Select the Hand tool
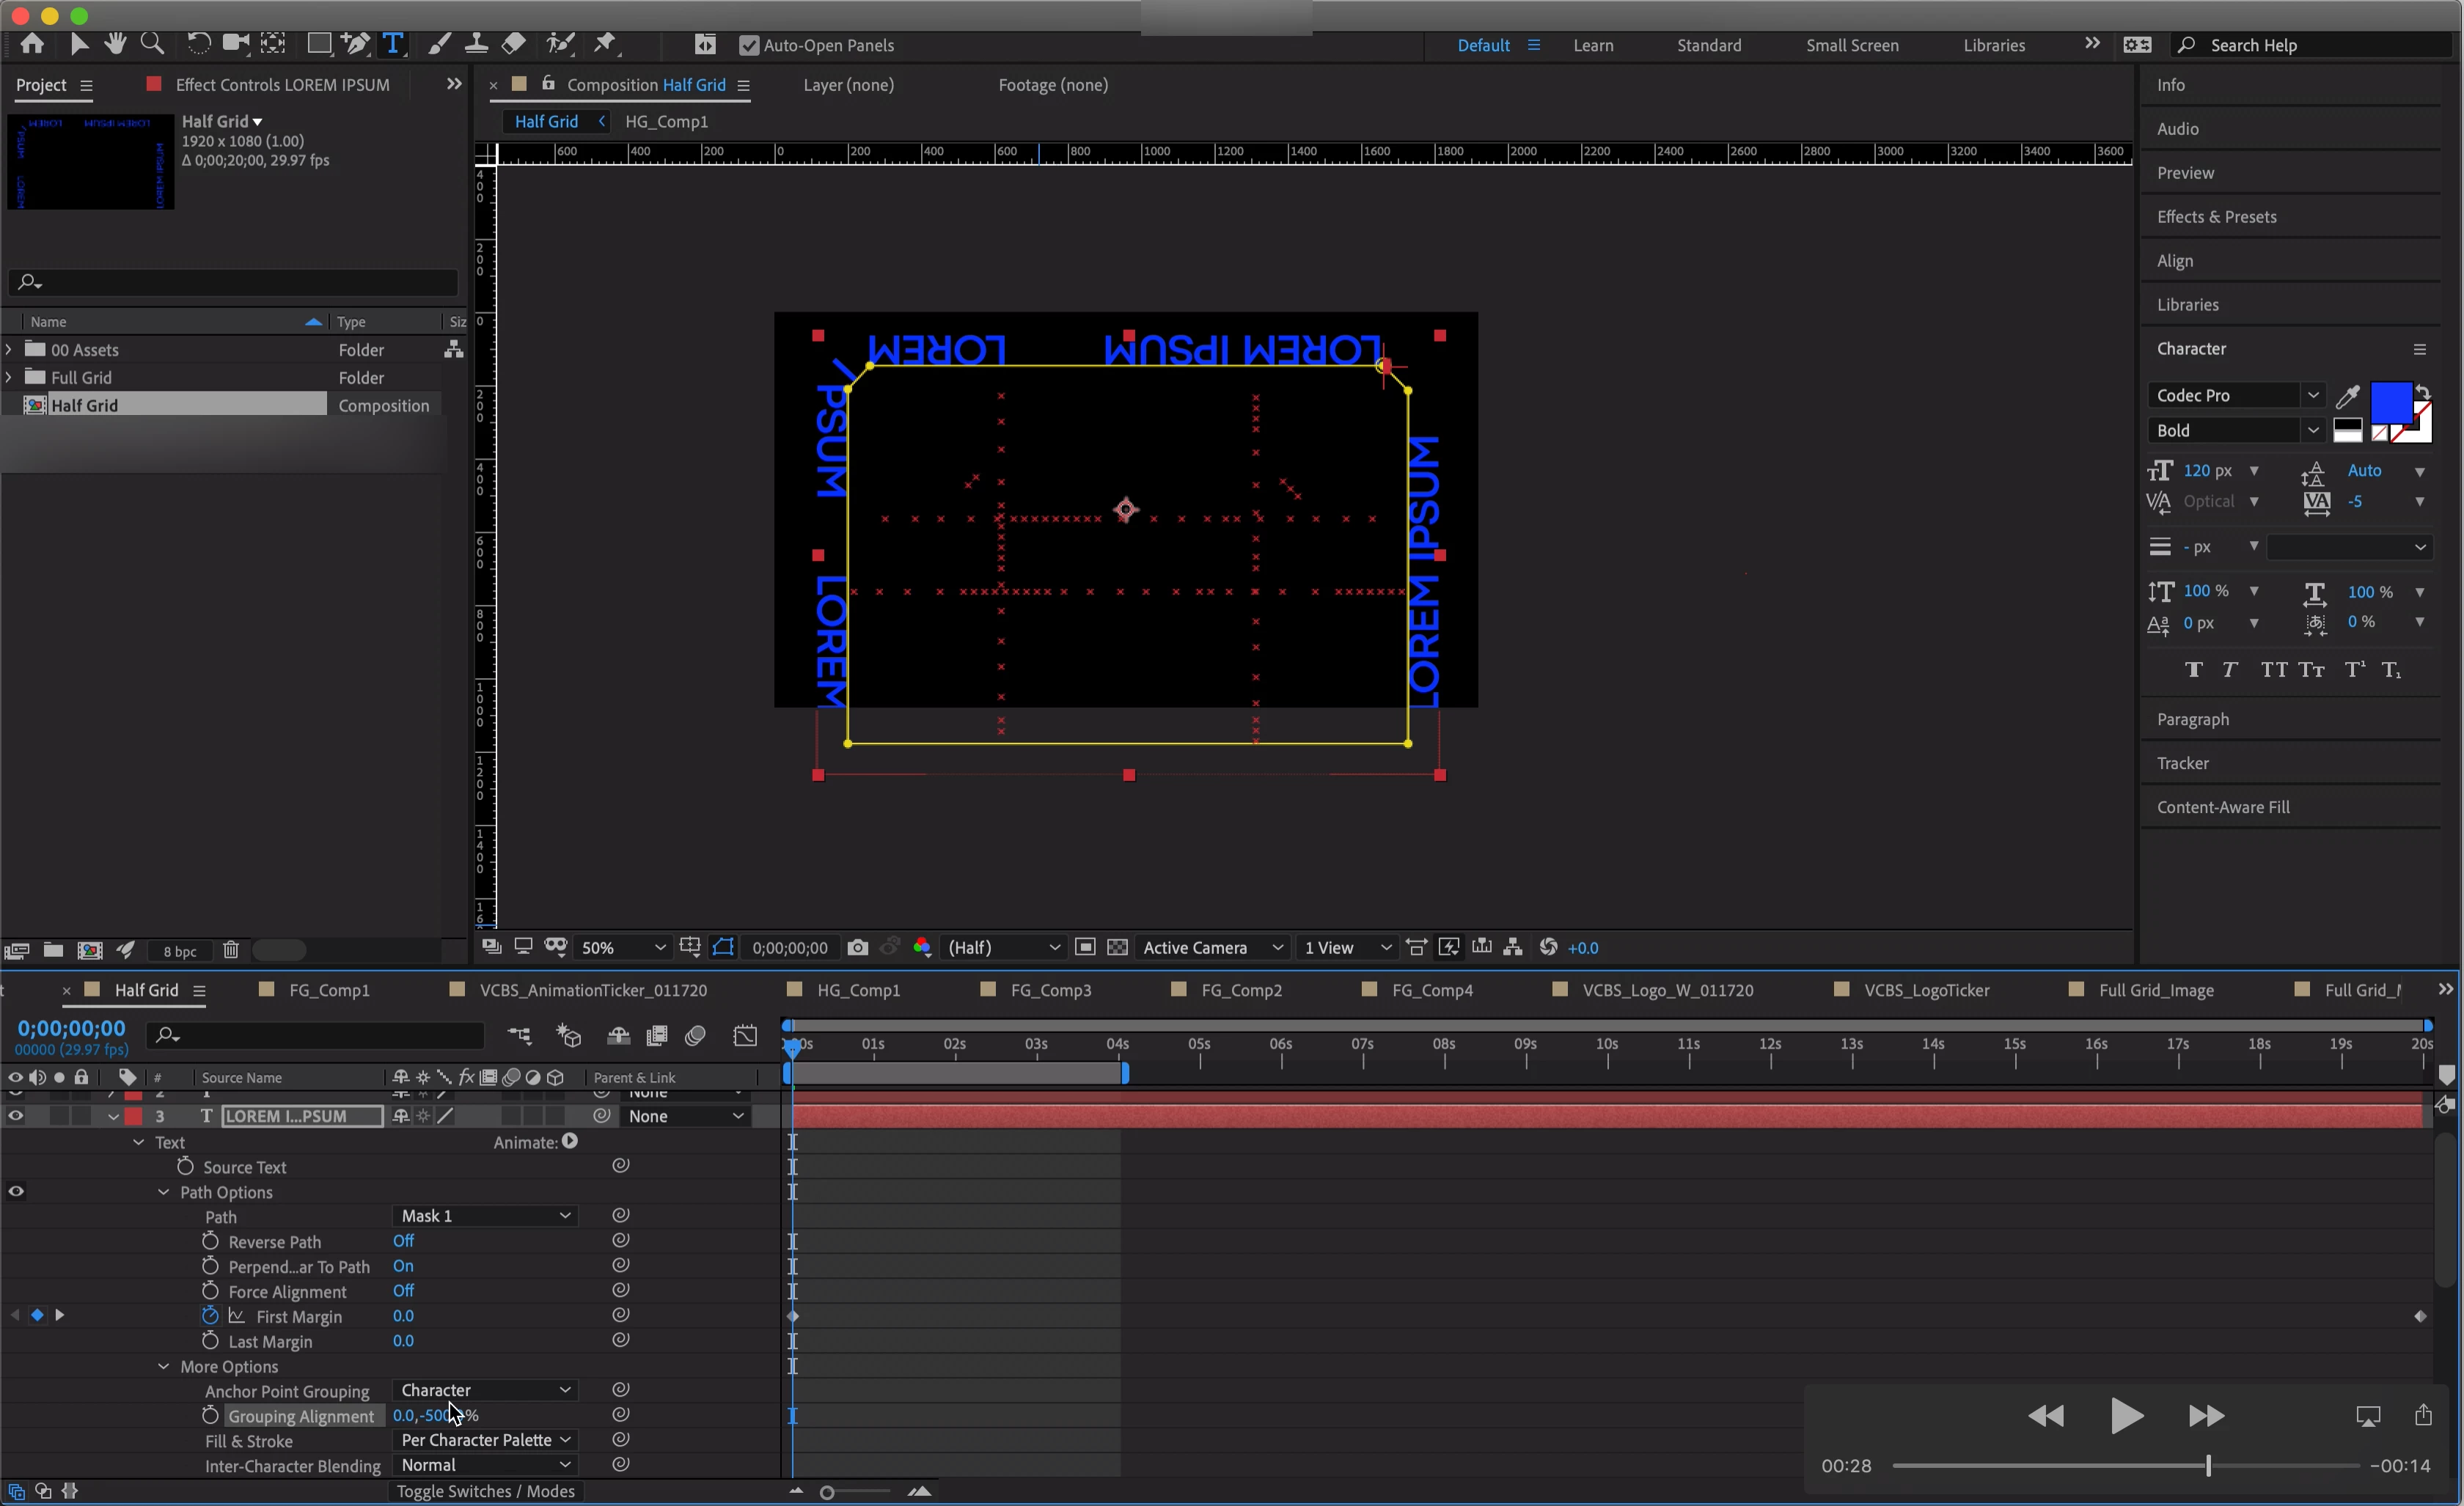The image size is (2464, 1506). 115,44
